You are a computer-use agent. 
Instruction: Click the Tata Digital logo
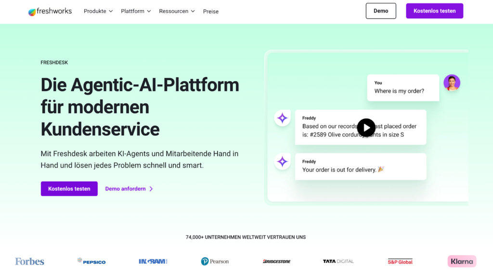338,262
